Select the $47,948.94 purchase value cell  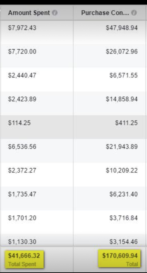click(x=110, y=32)
